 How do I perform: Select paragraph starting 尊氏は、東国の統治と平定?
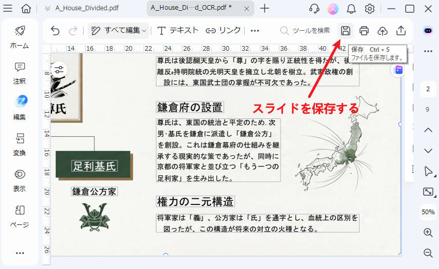coord(218,150)
